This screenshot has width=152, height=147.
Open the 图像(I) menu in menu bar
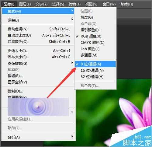(x=9, y=4)
